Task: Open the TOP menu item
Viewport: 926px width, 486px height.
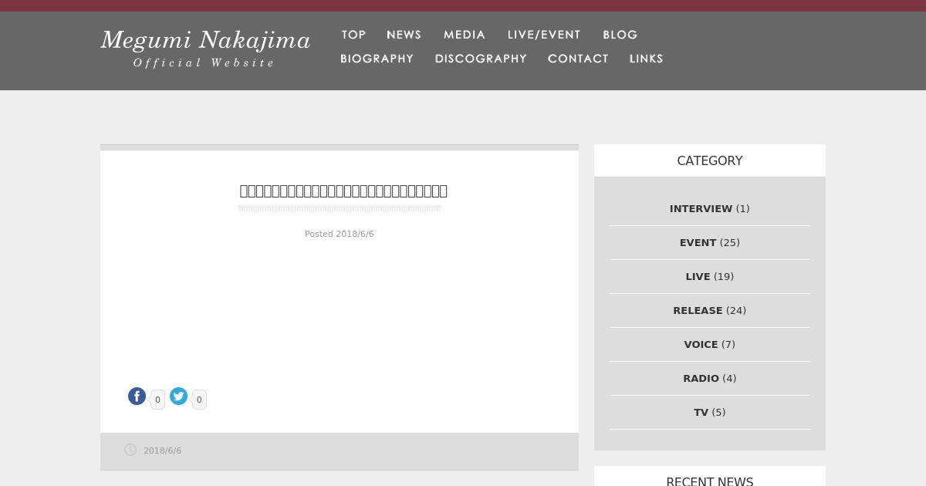Action: (353, 35)
